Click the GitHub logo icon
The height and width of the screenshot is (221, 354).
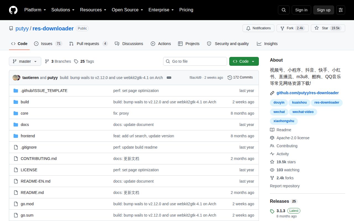tap(13, 10)
